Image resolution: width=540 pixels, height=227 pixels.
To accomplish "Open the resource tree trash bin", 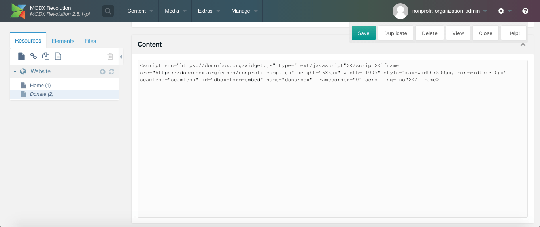I will (x=110, y=56).
